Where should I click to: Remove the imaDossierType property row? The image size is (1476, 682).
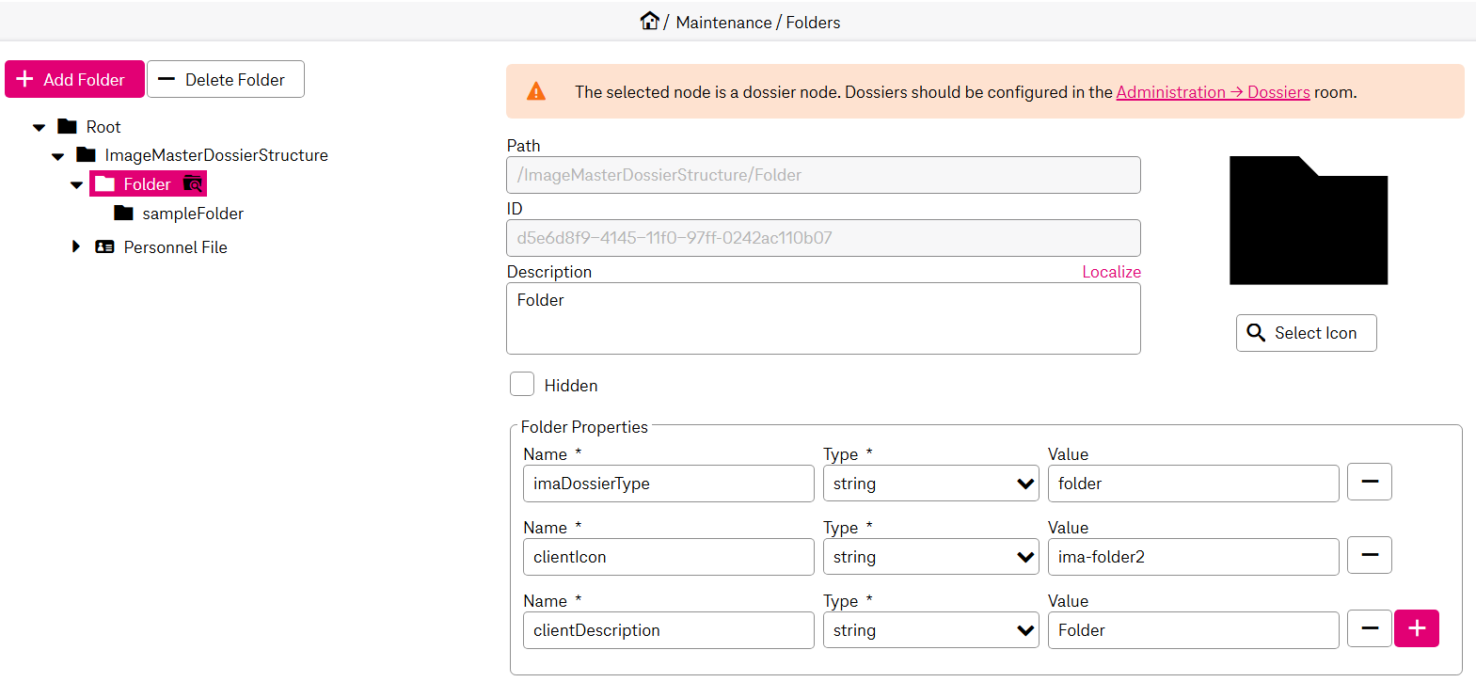1369,483
